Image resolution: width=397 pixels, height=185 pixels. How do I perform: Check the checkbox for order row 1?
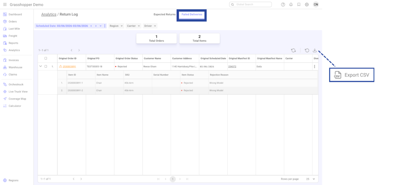[x=46, y=67]
